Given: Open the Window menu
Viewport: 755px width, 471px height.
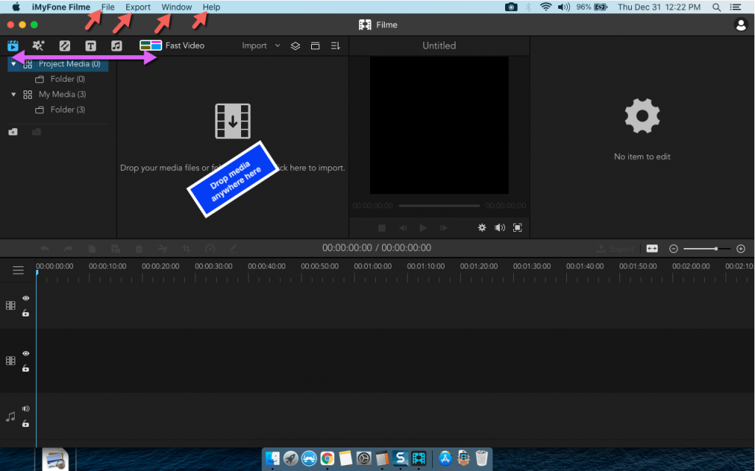Looking at the screenshot, I should [x=177, y=7].
